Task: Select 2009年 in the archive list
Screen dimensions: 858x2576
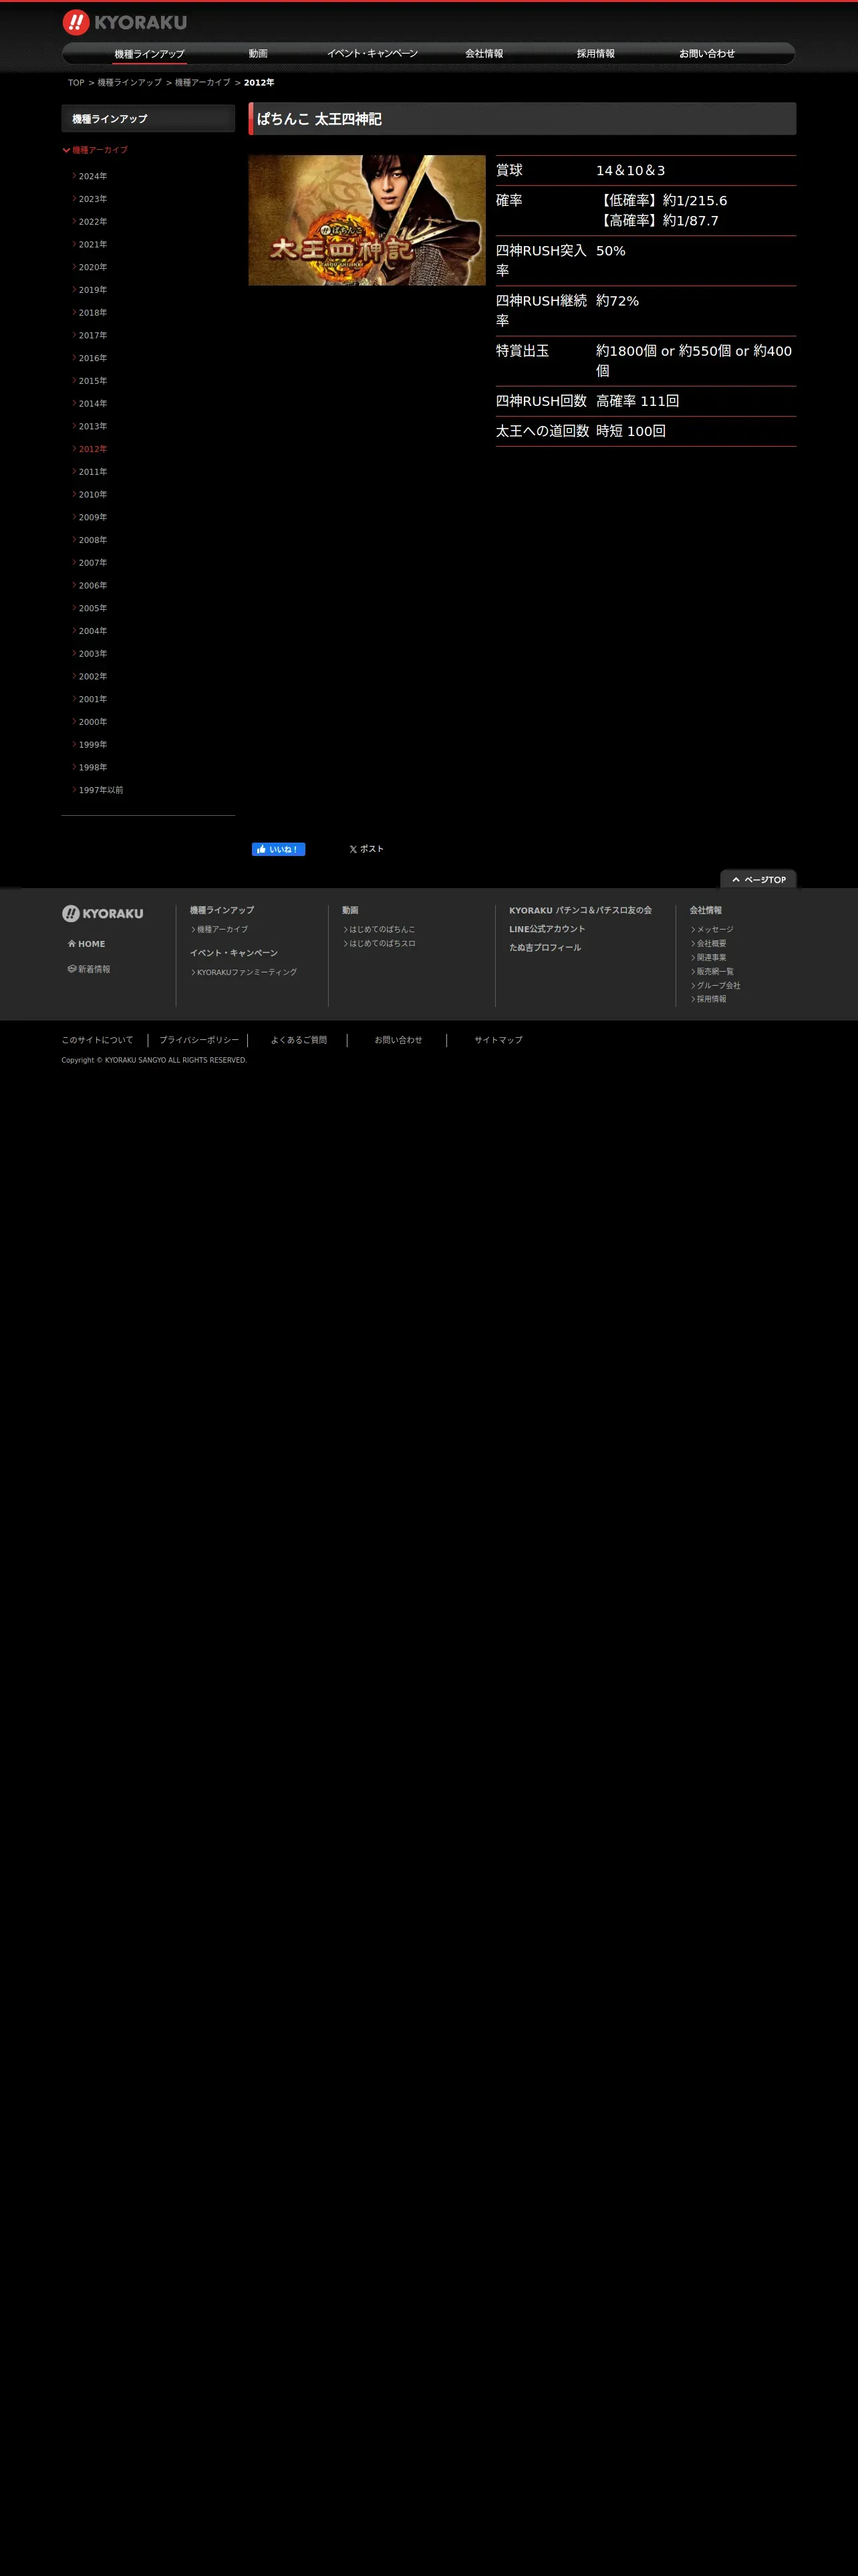Action: [92, 517]
